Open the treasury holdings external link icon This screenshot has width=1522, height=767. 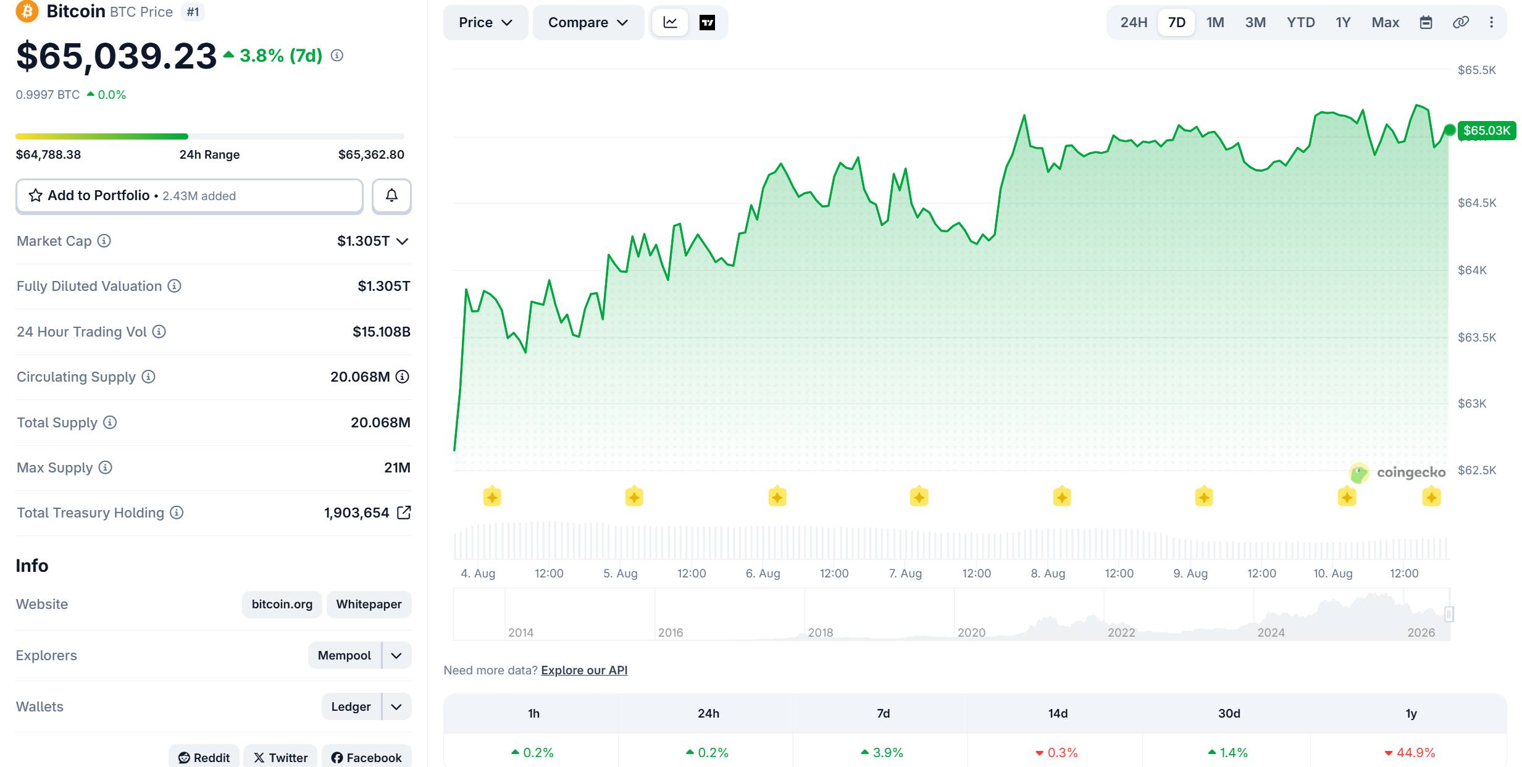click(404, 513)
